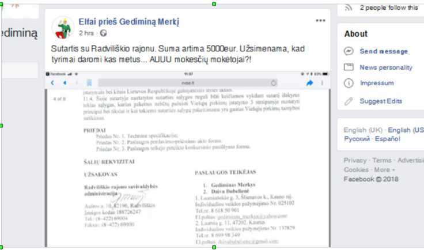Click the Elfai prieš Gediminą Merkį profile picture

[x=63, y=27]
